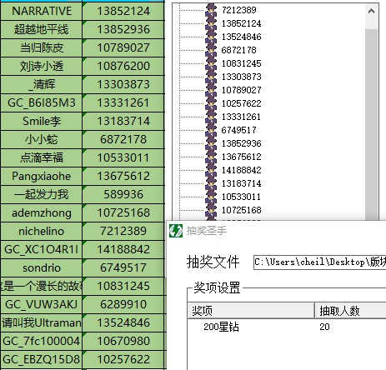
Task: Click spreadsheet cell with ID 589936
Action: click(x=123, y=194)
